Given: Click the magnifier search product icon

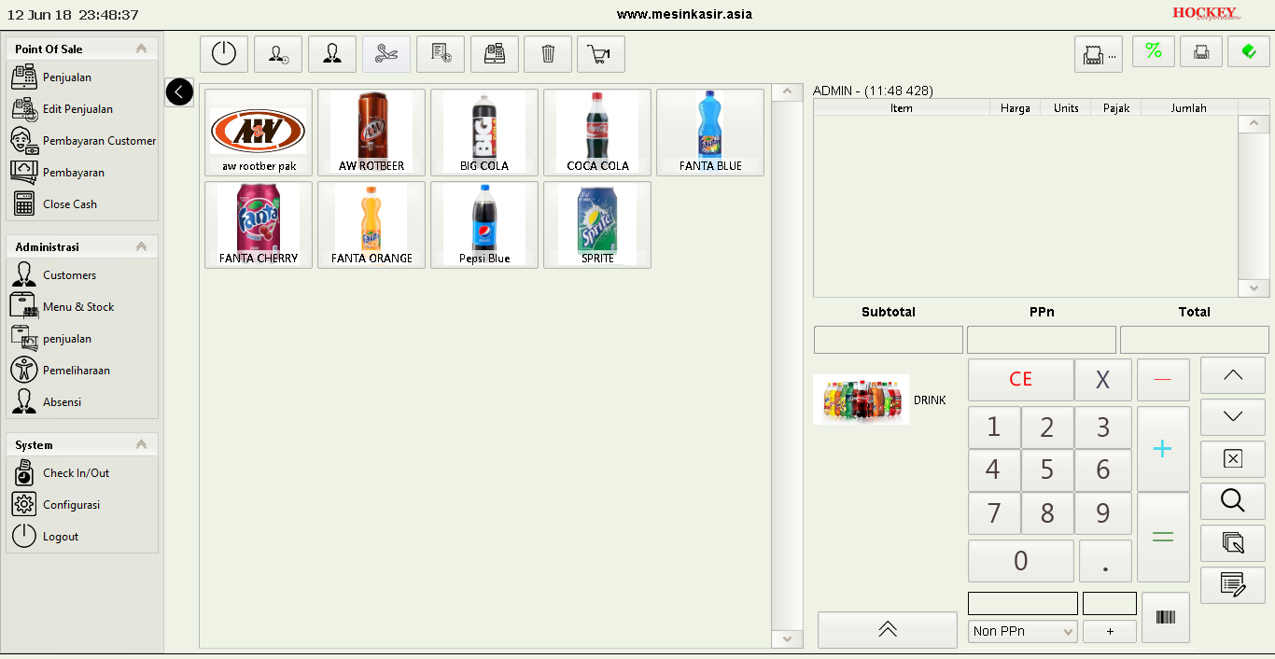Looking at the screenshot, I should [1233, 501].
